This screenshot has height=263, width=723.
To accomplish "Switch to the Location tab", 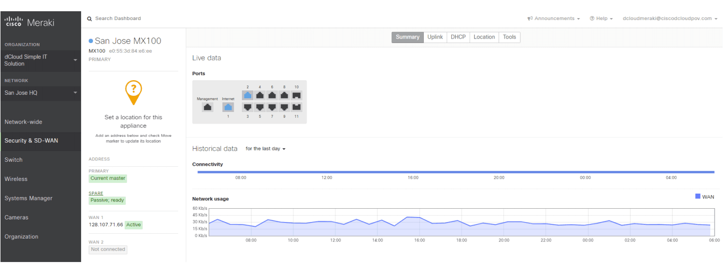I will (x=484, y=37).
